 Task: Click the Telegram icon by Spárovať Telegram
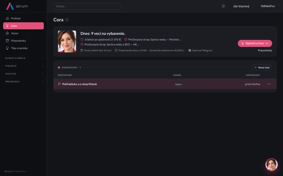[190, 50]
